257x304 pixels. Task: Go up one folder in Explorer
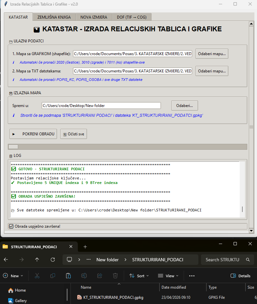click(x=37, y=260)
